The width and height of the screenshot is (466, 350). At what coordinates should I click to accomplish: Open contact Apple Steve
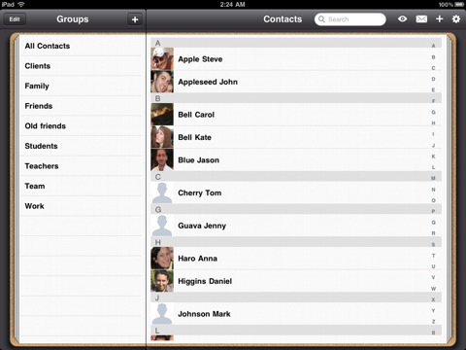click(296, 59)
